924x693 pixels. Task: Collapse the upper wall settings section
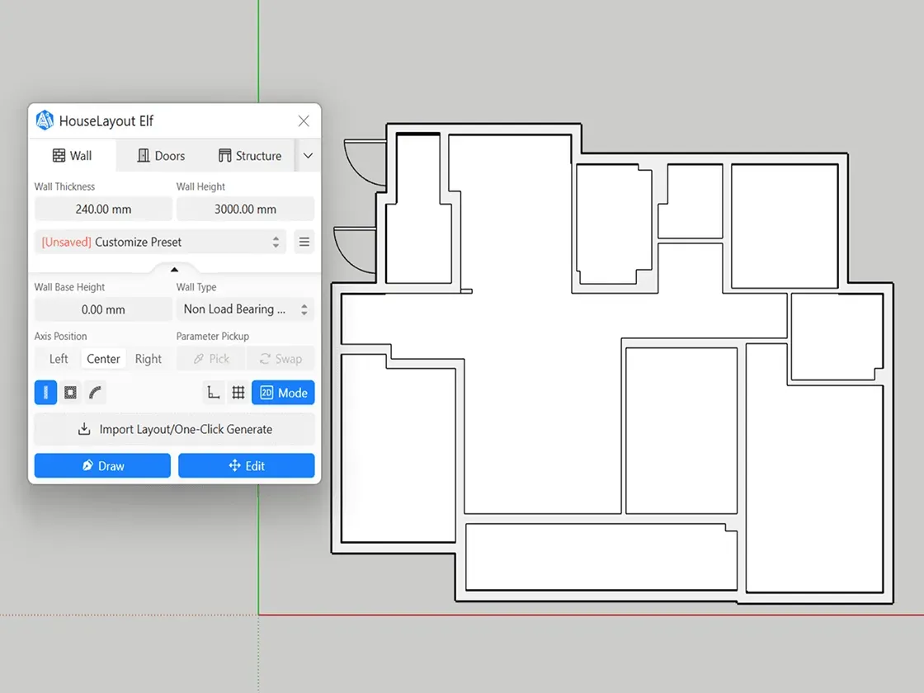coord(174,269)
